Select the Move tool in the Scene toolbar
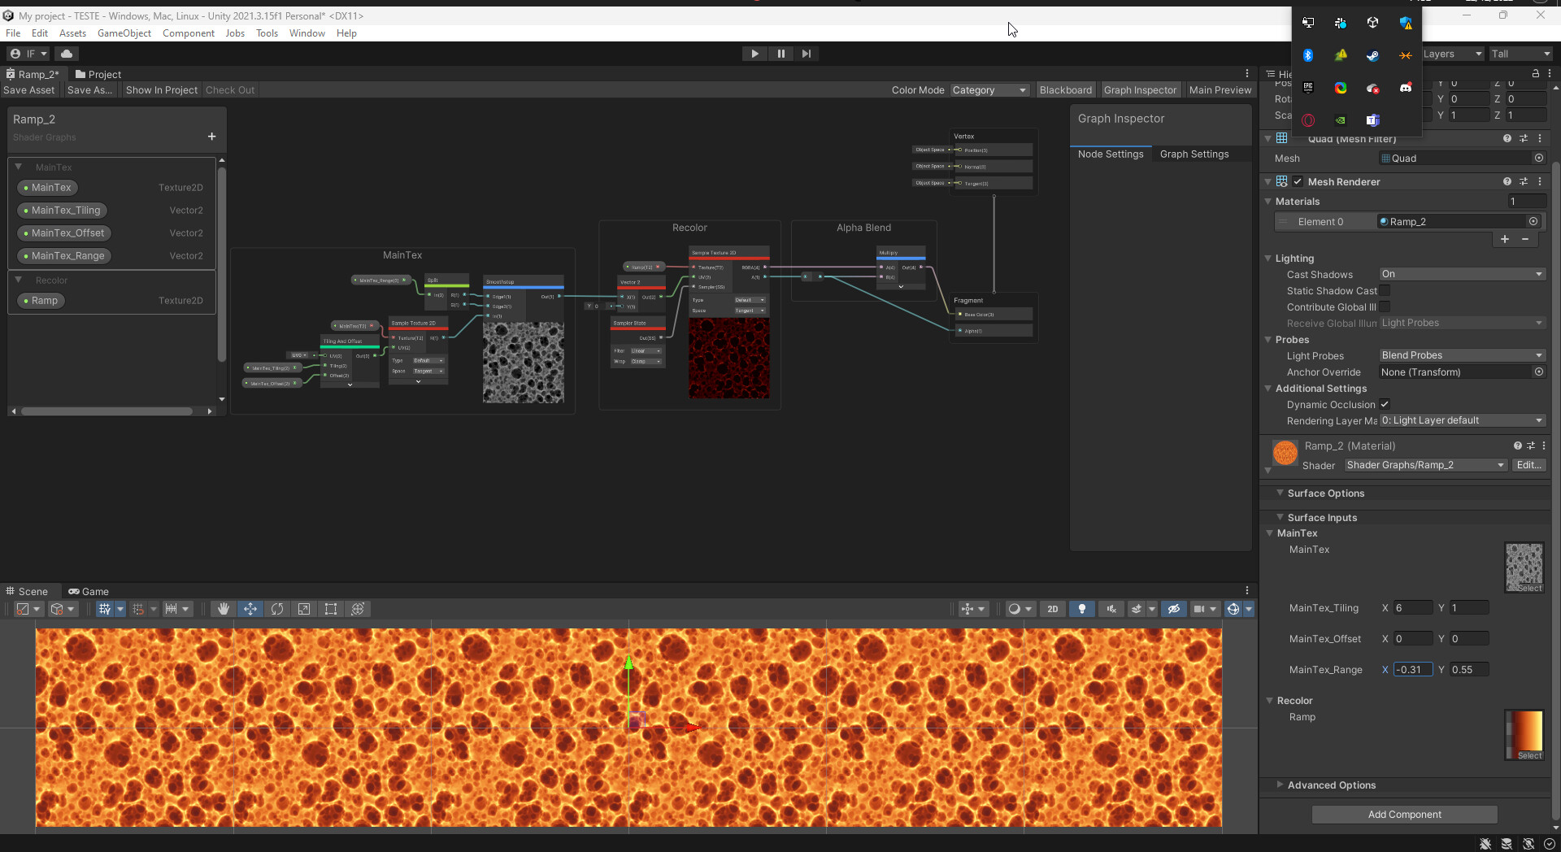Viewport: 1561px width, 852px height. (250, 609)
